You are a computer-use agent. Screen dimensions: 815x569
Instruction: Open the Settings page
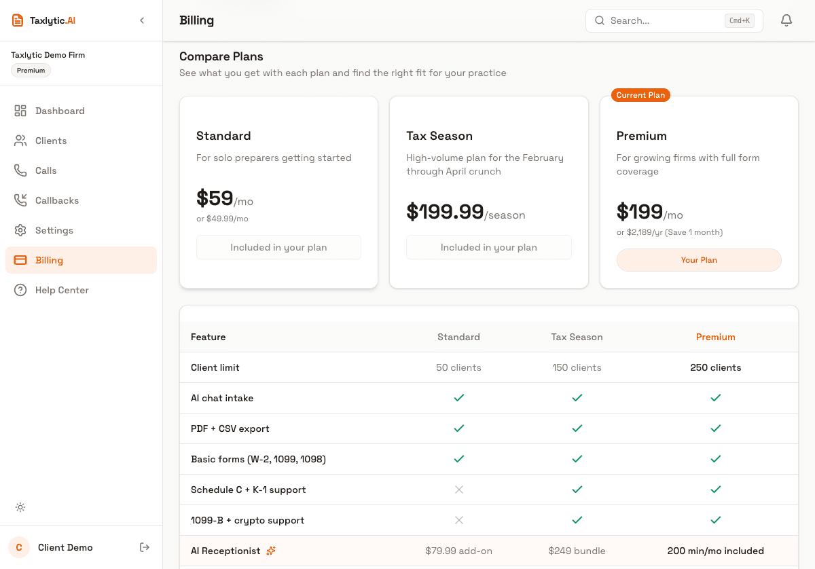[54, 230]
